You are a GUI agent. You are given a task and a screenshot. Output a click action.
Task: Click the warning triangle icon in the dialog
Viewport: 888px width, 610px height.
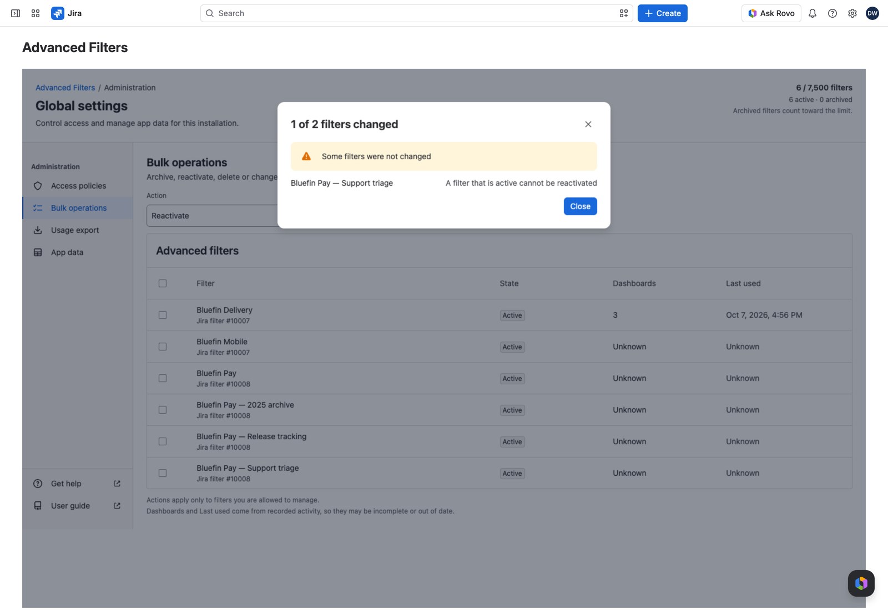pyautogui.click(x=306, y=156)
